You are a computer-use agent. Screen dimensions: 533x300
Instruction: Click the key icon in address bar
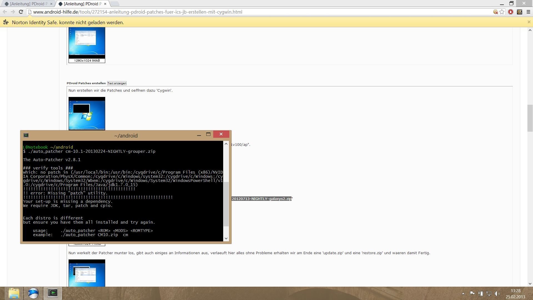click(496, 12)
